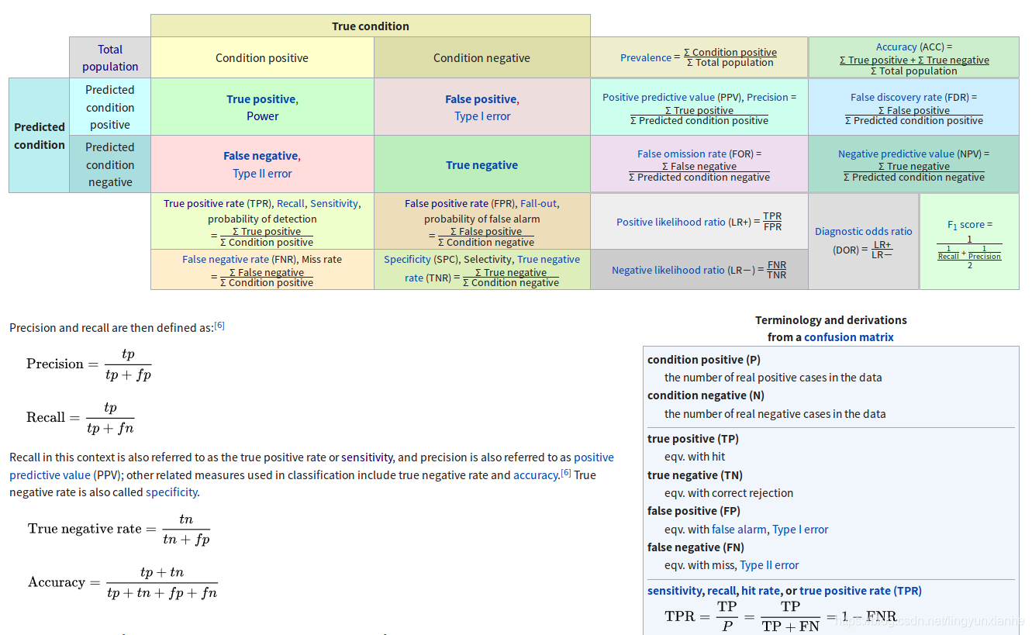The width and height of the screenshot is (1032, 635).
Task: Click the Type I error link in the sidebar
Action: coord(800,530)
